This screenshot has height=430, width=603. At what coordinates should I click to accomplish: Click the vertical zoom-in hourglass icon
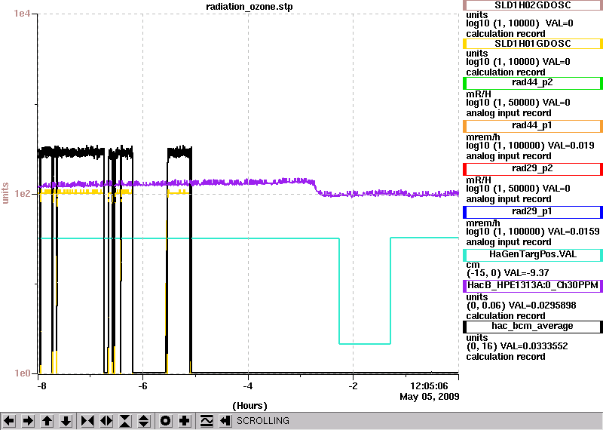tap(125, 421)
